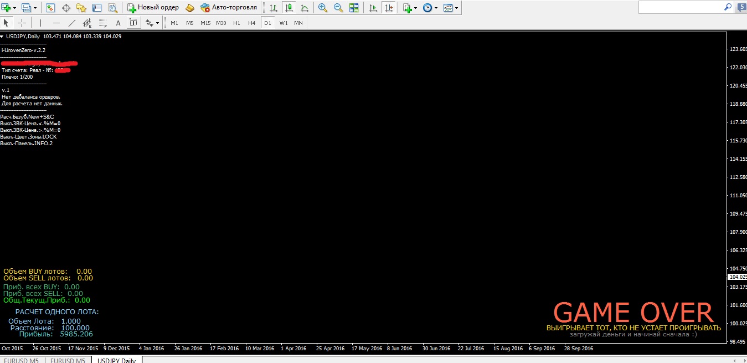This screenshot has width=747, height=363.
Task: Click the Новый ордер button
Action: [x=153, y=8]
